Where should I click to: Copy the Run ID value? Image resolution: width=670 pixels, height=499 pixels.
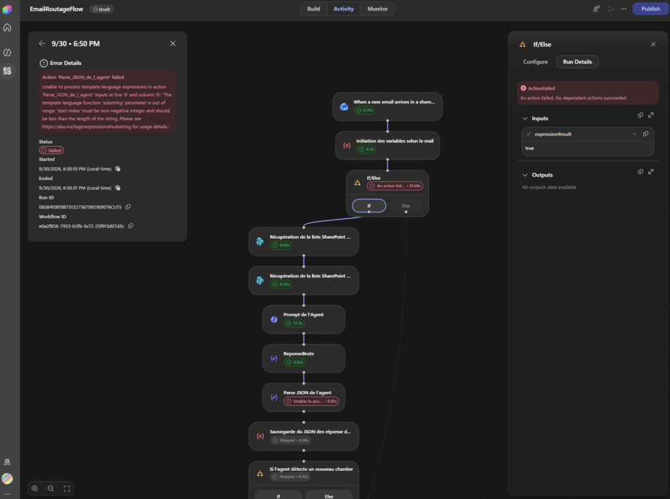pyautogui.click(x=128, y=207)
